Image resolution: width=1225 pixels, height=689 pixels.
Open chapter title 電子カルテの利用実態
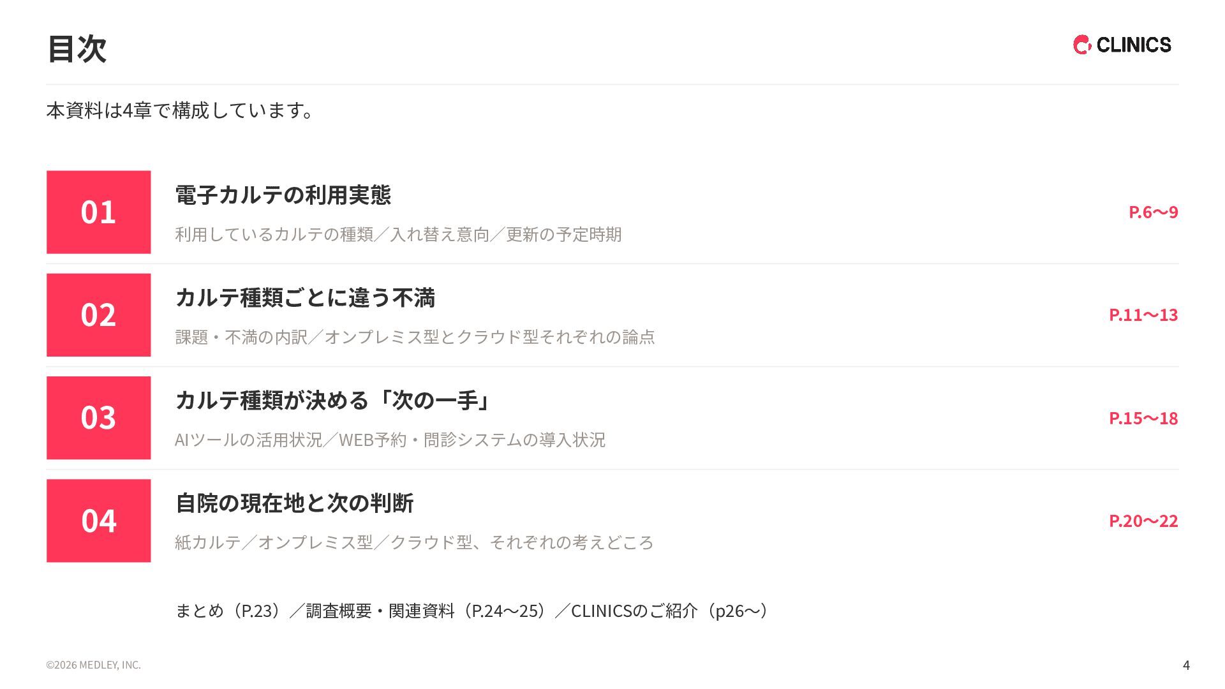click(x=283, y=195)
